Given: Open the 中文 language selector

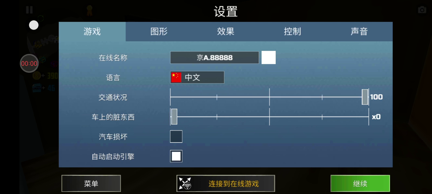Looking at the screenshot, I should tap(197, 77).
